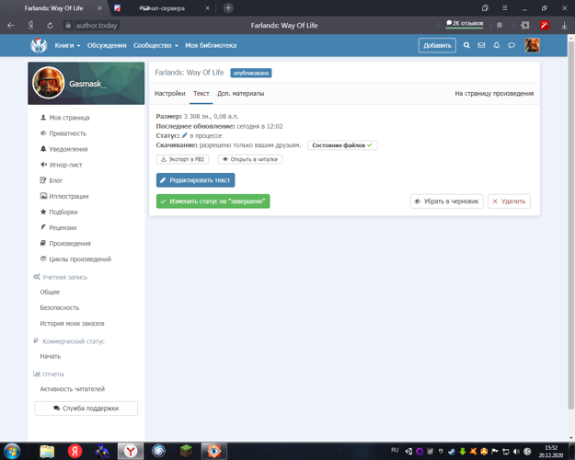
Task: Switch to the Настройки tab
Action: 169,94
